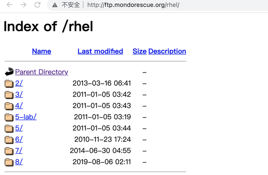Image resolution: width=268 pixels, height=175 pixels.
Task: Click the folder icon beside 2/
Action: (x=9, y=83)
